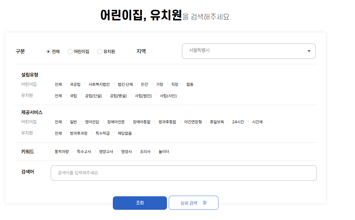The height and width of the screenshot is (220, 355).
Task: Select 사회복지법인 establishment type
Action: click(99, 84)
